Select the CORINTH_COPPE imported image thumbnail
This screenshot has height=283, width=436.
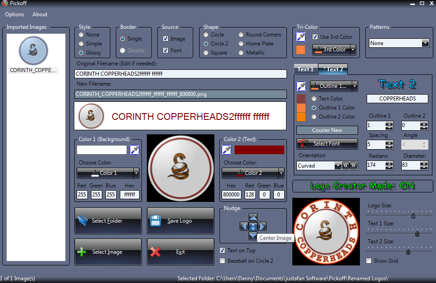33,51
